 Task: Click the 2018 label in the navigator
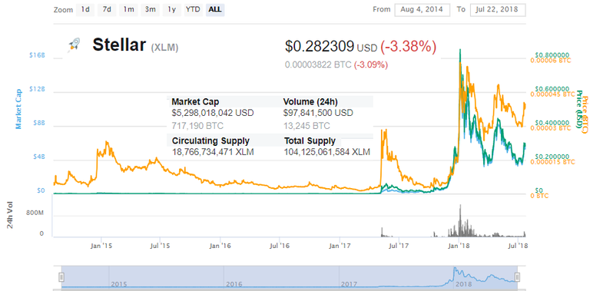pos(463,284)
